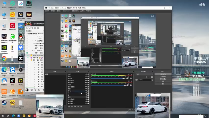209x118 pixels.
Task: Mute desktop audio speaker icon
Action: (128, 78)
